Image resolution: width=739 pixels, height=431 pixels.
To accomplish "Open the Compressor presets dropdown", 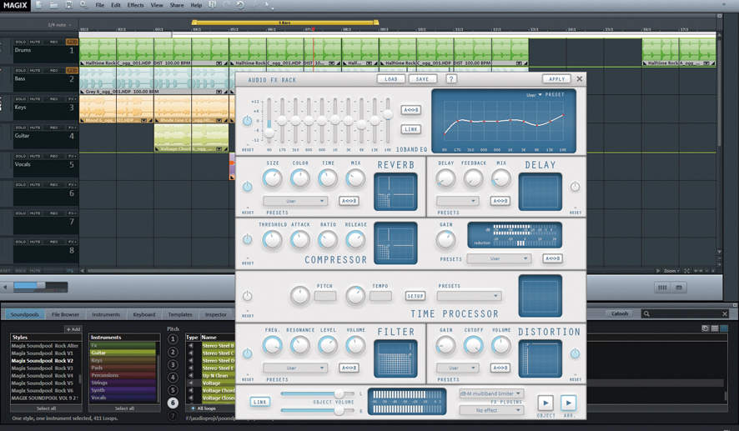I will click(x=499, y=258).
